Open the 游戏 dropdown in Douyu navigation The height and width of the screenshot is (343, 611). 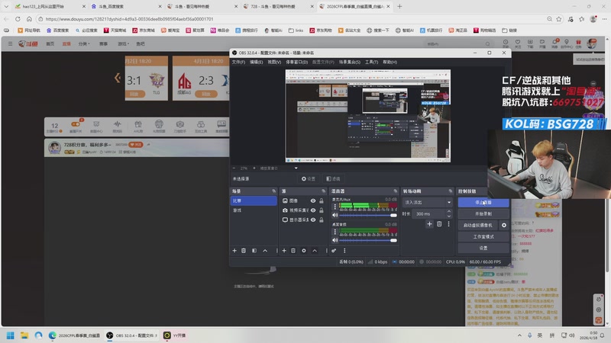pyautogui.click(x=124, y=44)
